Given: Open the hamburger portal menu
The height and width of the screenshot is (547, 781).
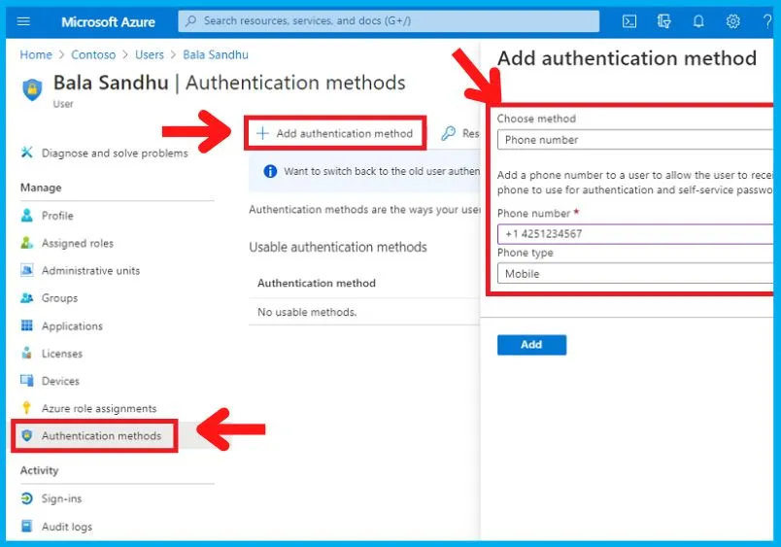Looking at the screenshot, I should 23,21.
